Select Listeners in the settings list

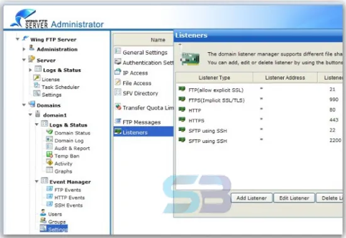click(x=143, y=132)
